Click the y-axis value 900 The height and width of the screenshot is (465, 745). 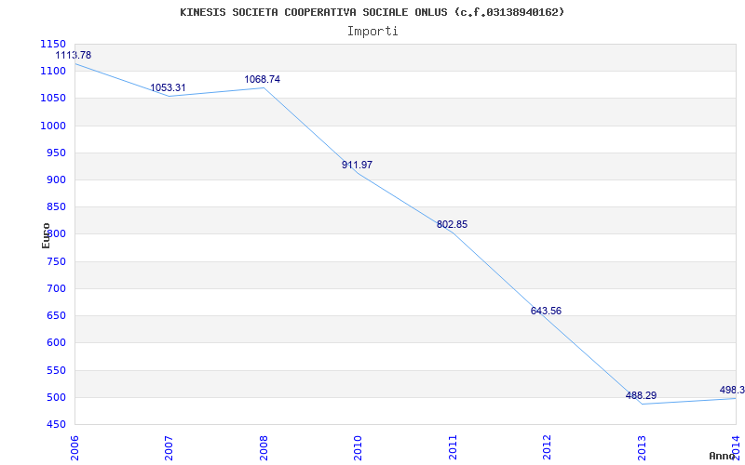[x=56, y=179]
